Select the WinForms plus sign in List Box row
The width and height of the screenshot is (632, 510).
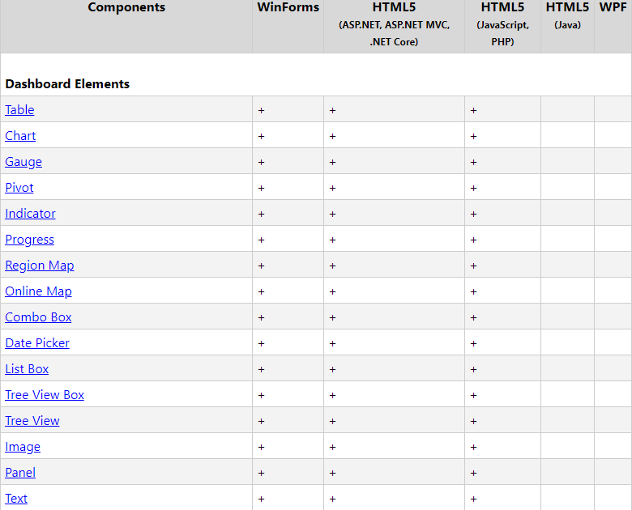pyautogui.click(x=261, y=369)
